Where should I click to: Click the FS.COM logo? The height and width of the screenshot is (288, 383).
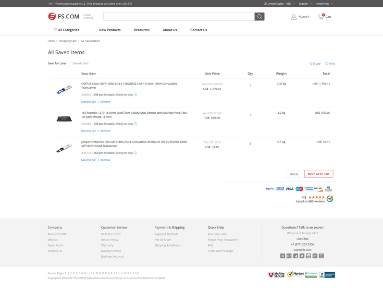64,16
